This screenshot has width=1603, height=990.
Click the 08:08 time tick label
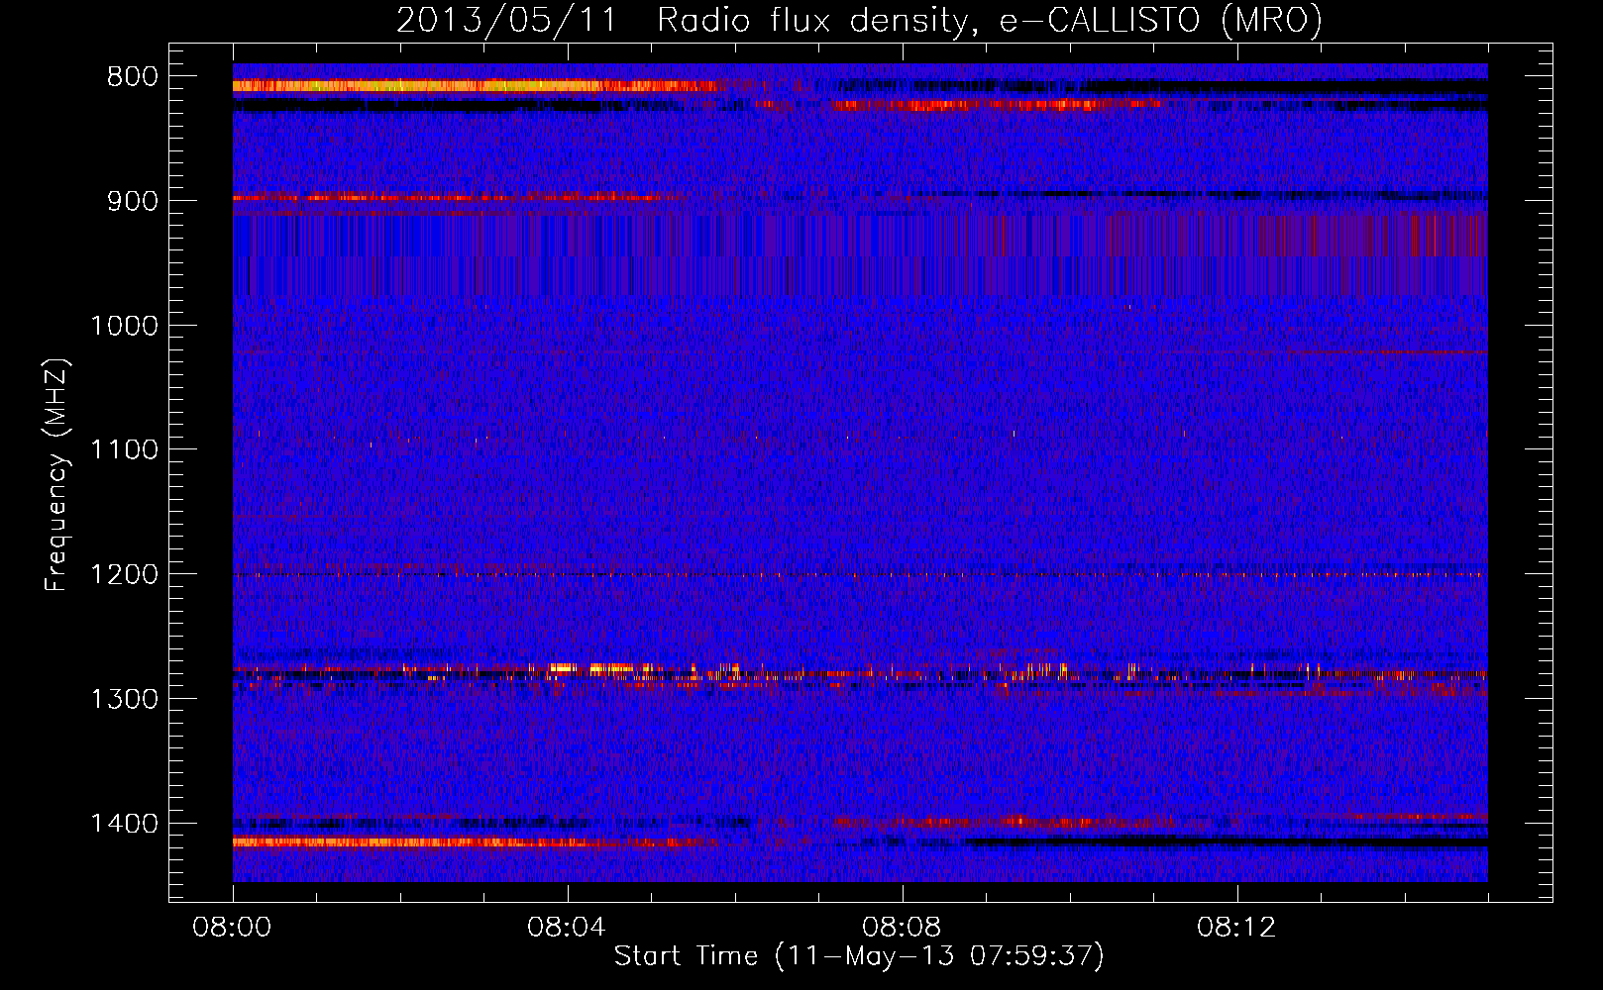tap(903, 928)
